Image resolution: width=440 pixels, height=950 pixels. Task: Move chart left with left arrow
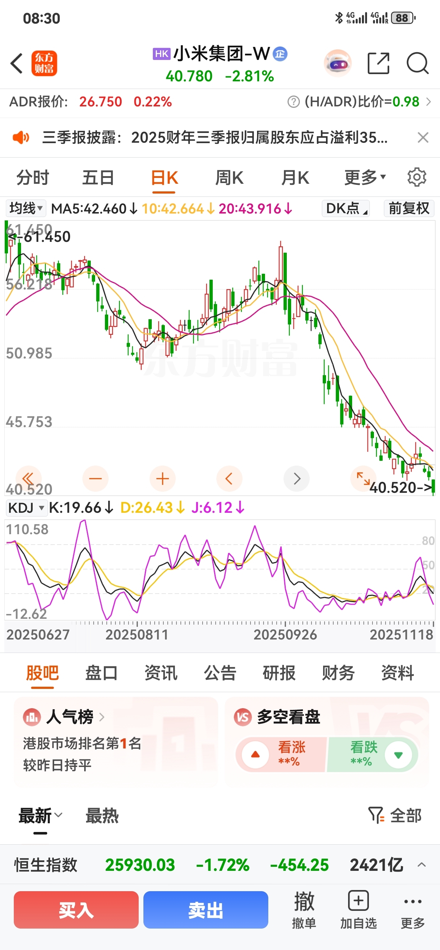pyautogui.click(x=229, y=479)
